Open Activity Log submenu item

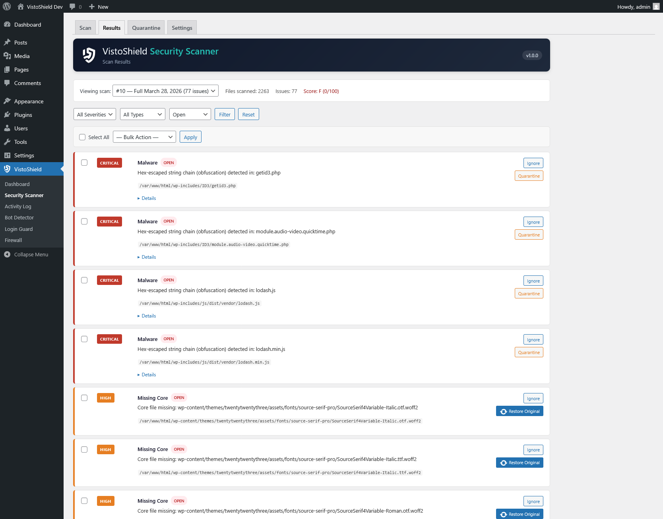[x=18, y=207]
